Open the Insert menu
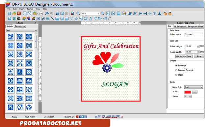The height and width of the screenshot is (127, 205). 22,9
